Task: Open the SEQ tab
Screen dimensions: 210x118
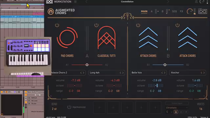Action: point(174,11)
